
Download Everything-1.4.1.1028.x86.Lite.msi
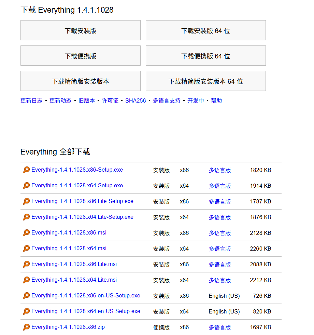74,264
